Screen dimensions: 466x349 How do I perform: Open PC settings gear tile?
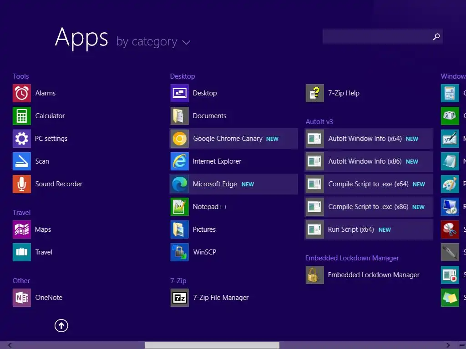[x=40, y=139]
